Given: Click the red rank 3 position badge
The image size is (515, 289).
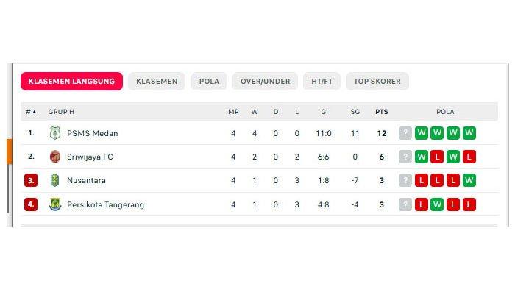Looking at the screenshot, I should click(x=31, y=180).
